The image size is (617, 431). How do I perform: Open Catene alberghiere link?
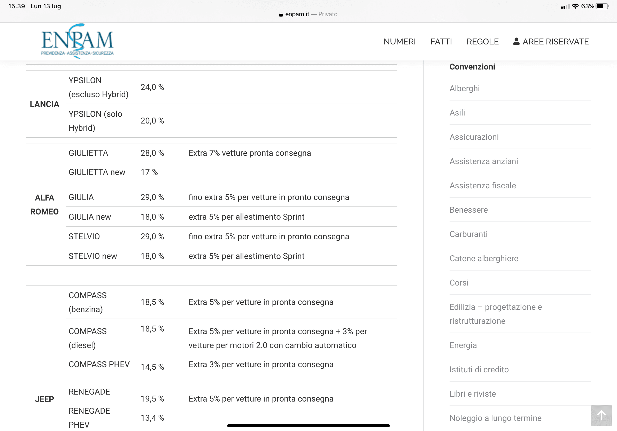pos(484,258)
